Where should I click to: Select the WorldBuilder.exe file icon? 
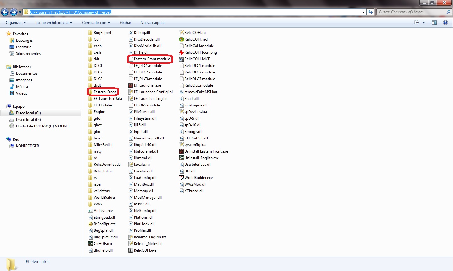point(181,178)
